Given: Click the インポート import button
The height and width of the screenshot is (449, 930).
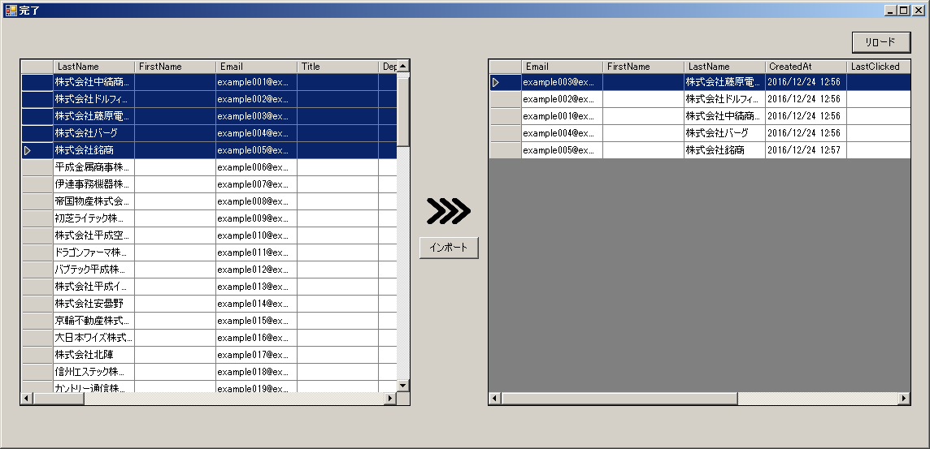Looking at the screenshot, I should tap(449, 248).
